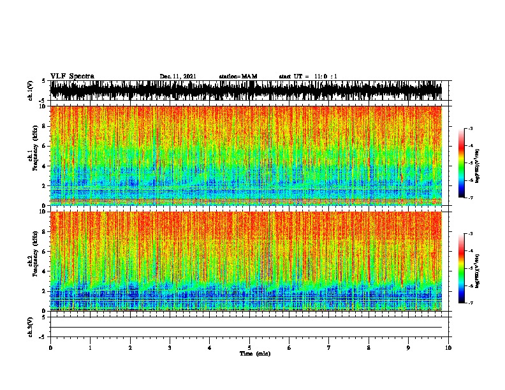The height and width of the screenshot is (390, 505).
Task: Click the ch.1 spectrogram 6 kHz tick label
Action: point(45,146)
